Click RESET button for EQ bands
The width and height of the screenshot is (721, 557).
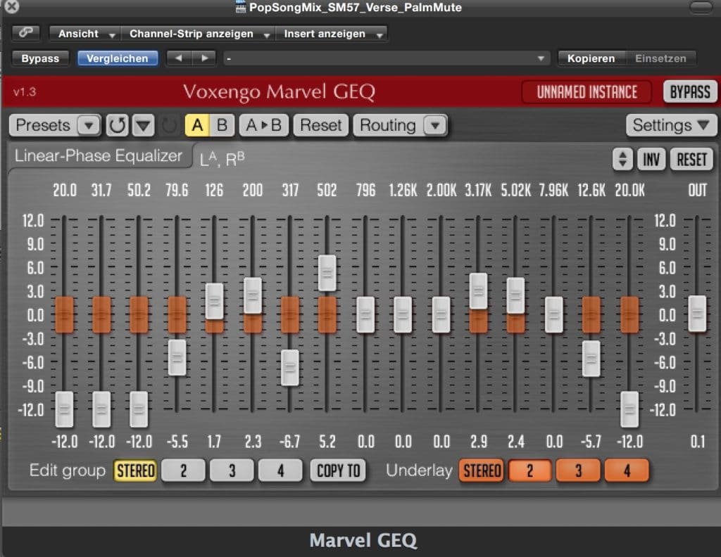[x=691, y=160]
